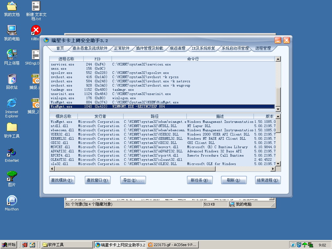Click the 命令行 column header
Viewport: 332px width, 249px height.
tap(193, 59)
